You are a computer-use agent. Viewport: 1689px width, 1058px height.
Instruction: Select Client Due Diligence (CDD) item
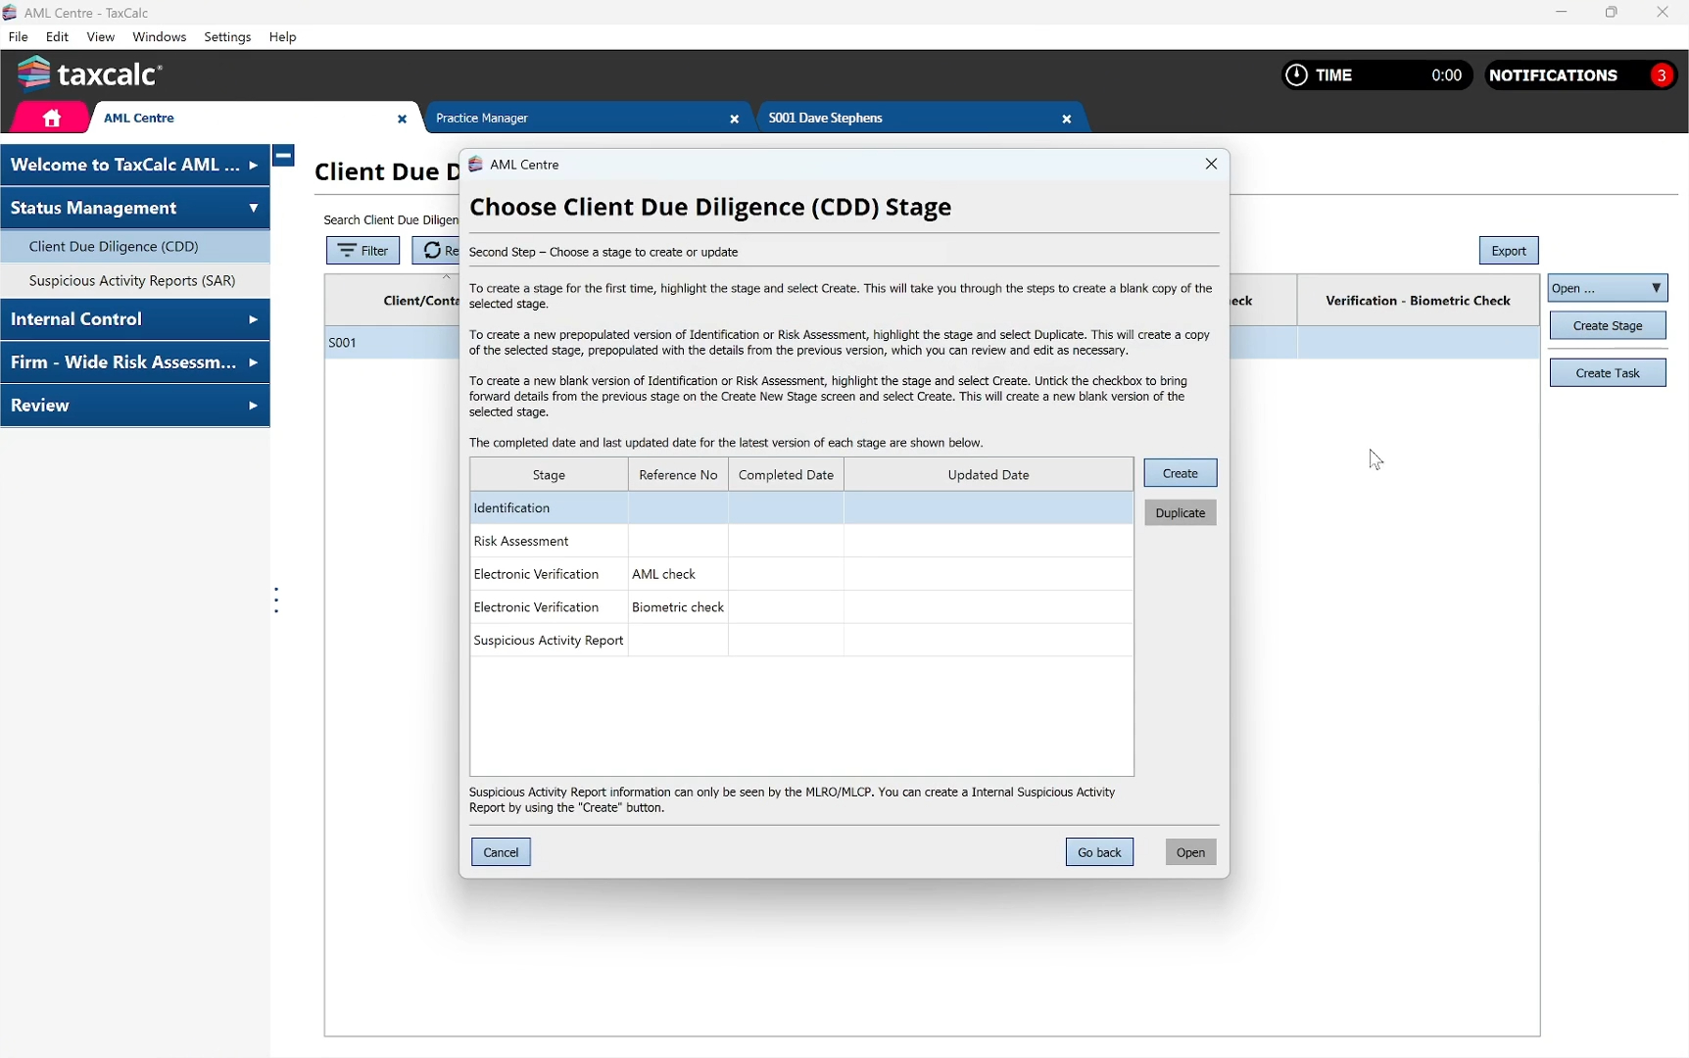[x=135, y=246]
